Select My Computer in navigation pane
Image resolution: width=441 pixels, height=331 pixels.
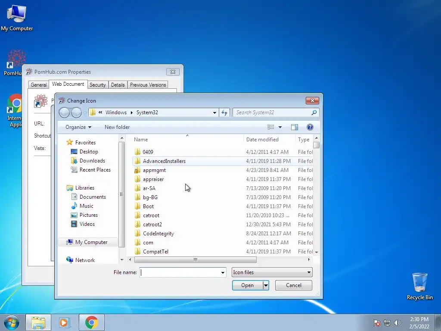click(x=87, y=242)
